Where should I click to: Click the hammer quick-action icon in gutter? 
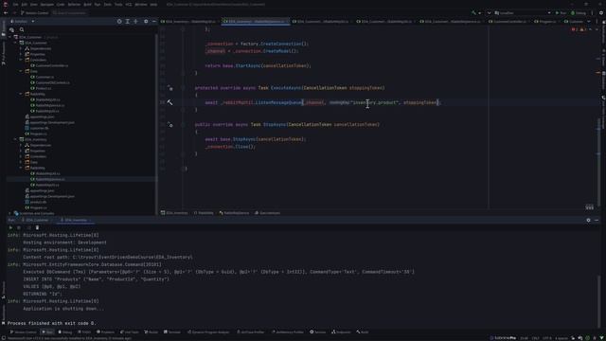pos(169,102)
